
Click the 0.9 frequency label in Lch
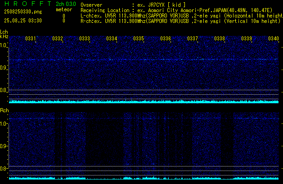pos(3,68)
